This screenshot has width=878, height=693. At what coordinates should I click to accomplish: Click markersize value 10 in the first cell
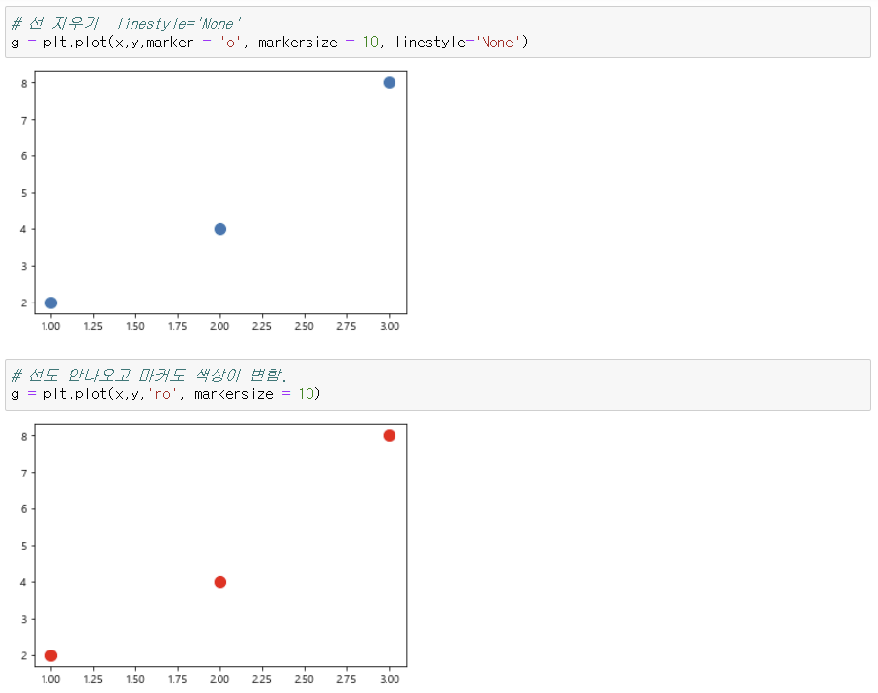[370, 42]
